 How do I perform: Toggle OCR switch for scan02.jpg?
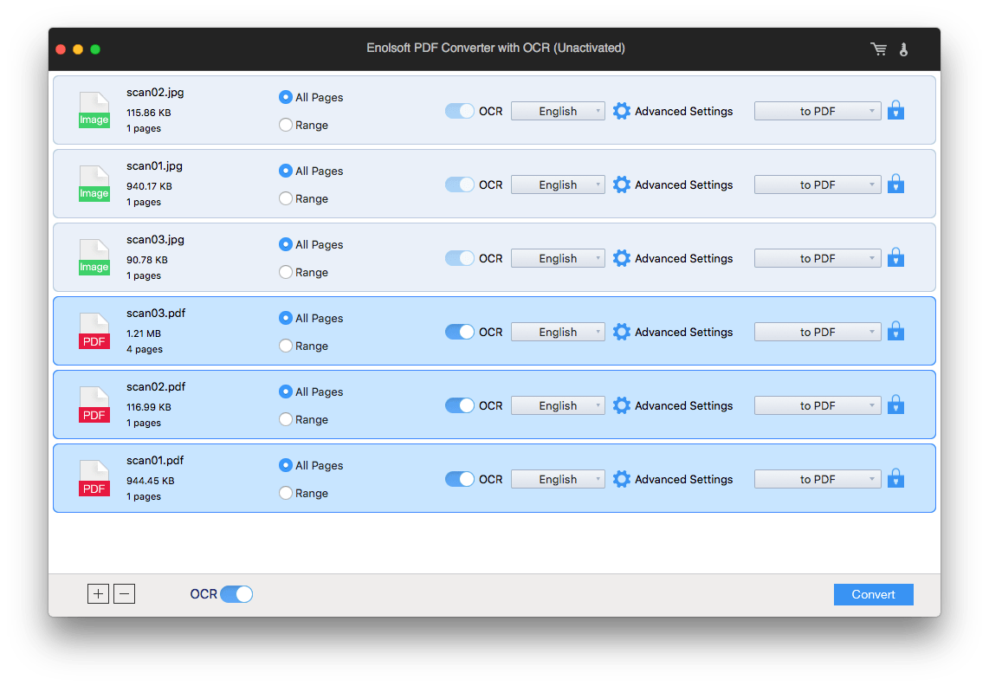click(x=459, y=111)
